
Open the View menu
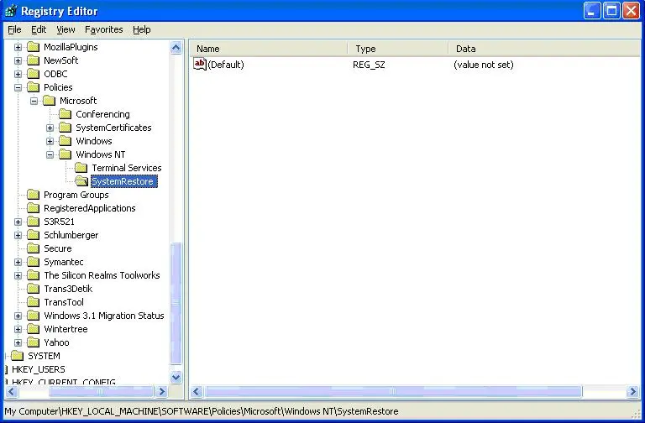point(66,29)
